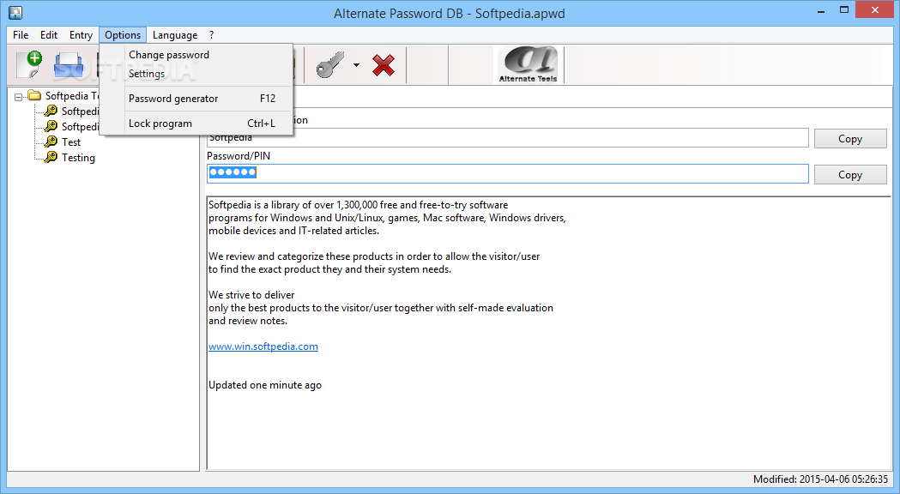Close the open Options menu
Viewport: 900px width, 494px height.
click(123, 35)
